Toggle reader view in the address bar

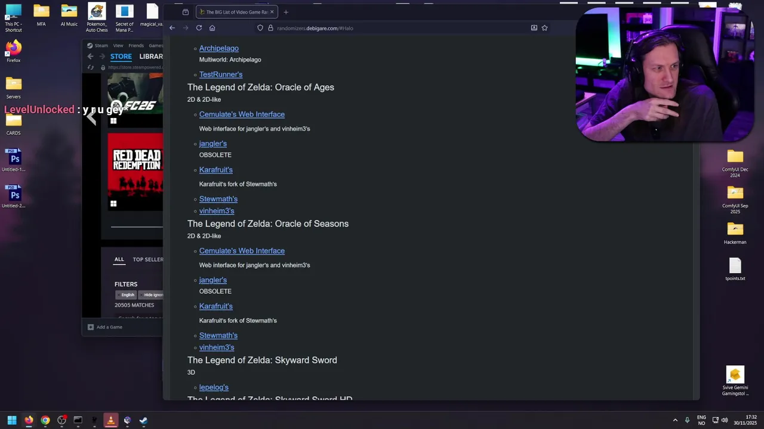point(534,28)
